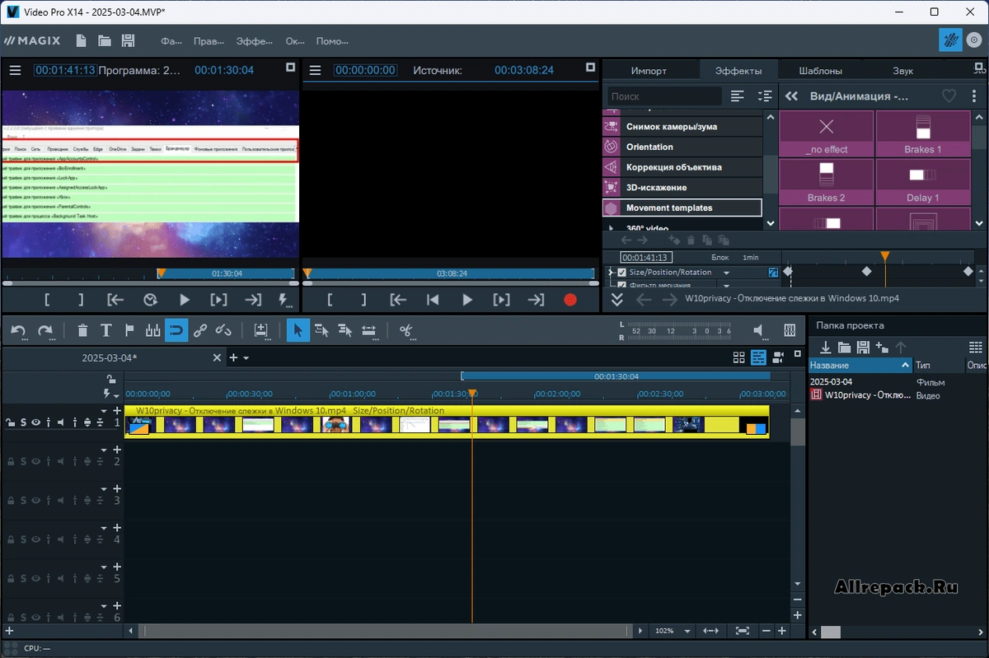This screenshot has width=989, height=658.
Task: Toggle the timeline lock icon above ruler
Action: pyautogui.click(x=110, y=379)
